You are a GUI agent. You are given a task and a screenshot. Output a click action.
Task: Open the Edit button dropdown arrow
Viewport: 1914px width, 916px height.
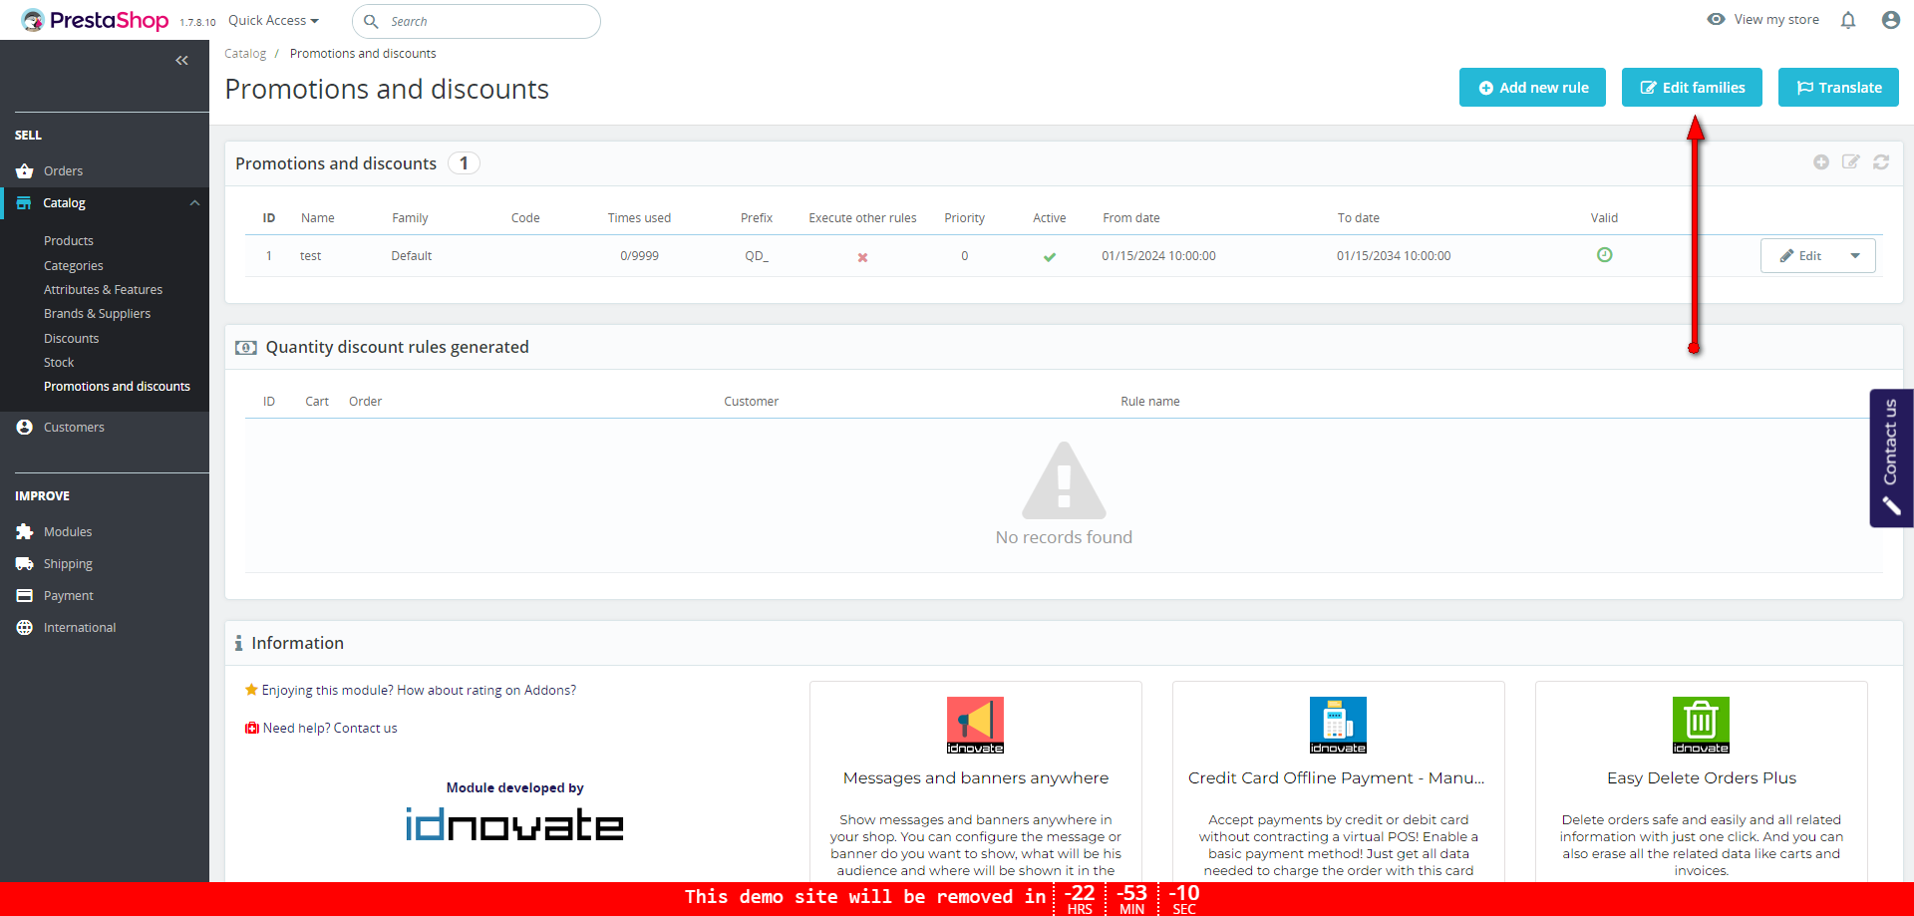[x=1855, y=256]
